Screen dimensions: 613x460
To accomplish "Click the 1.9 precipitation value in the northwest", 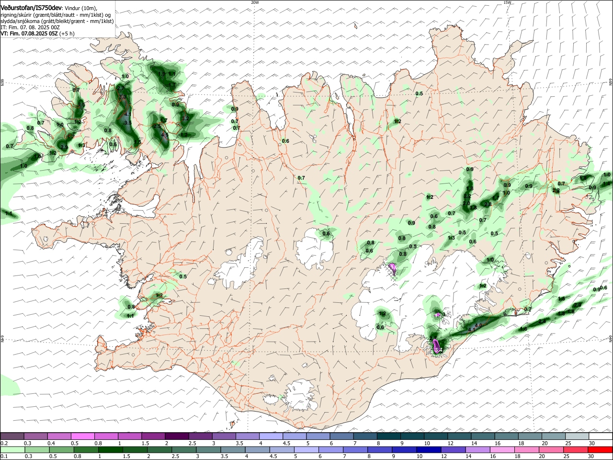I will pos(161,74).
